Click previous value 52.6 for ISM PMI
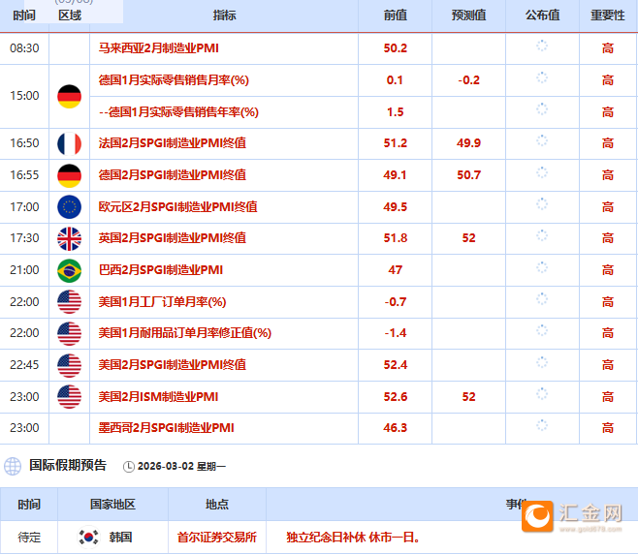Screen dimensions: 638x554 [395, 397]
